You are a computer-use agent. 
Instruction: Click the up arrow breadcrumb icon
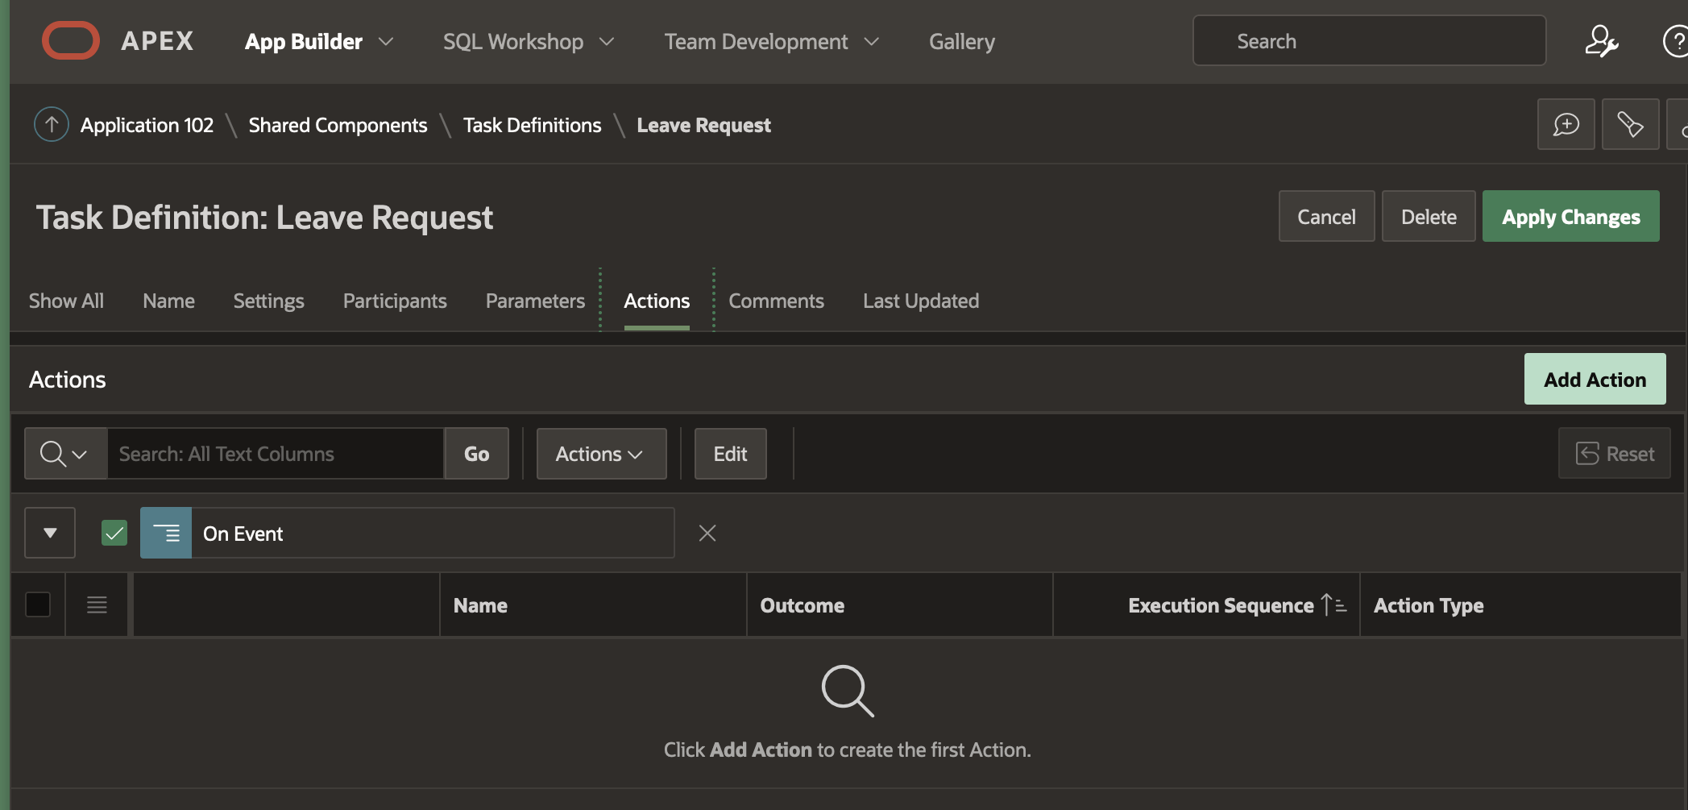51,125
